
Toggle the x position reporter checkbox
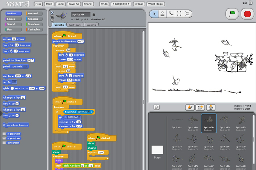click(4, 134)
